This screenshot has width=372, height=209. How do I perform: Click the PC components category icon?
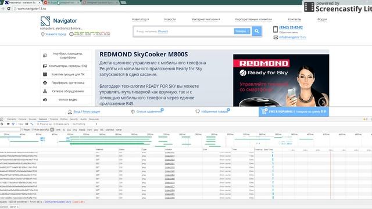pyautogui.click(x=45, y=74)
